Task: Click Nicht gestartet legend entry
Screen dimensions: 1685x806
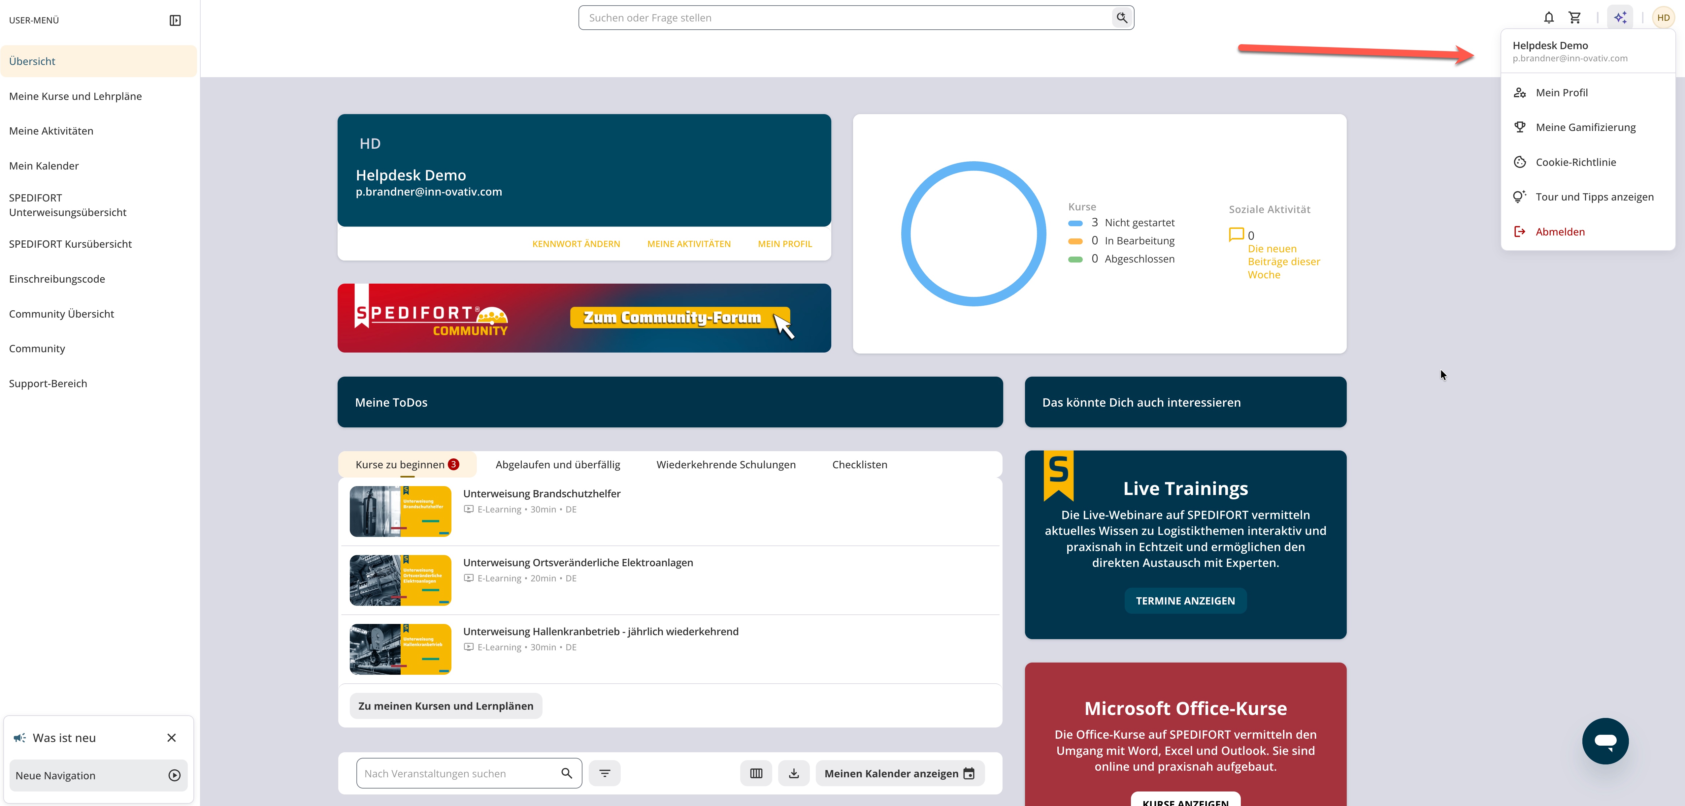Action: 1122,222
